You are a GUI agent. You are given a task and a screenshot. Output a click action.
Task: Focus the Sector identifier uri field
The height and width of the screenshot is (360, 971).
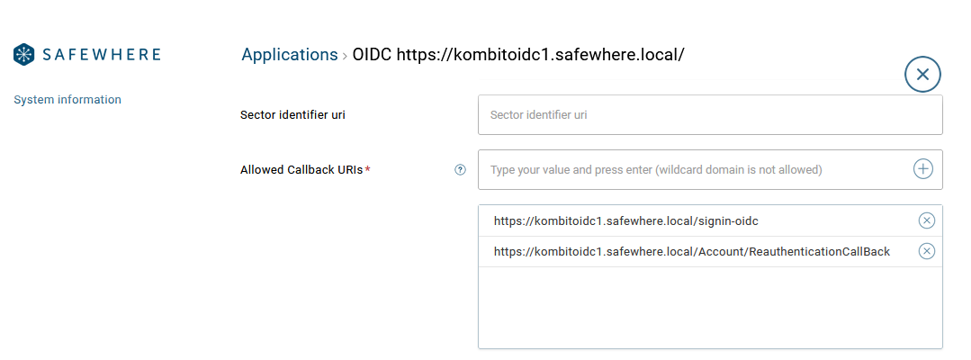[710, 114]
